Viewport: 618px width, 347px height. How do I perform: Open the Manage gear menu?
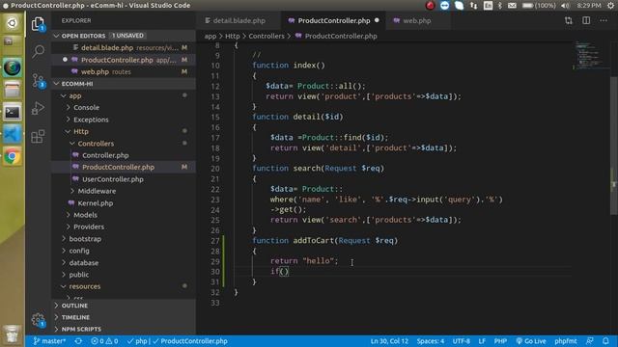(x=39, y=320)
